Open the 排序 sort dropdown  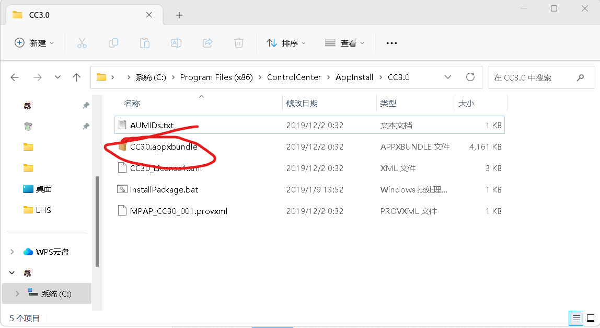point(286,43)
